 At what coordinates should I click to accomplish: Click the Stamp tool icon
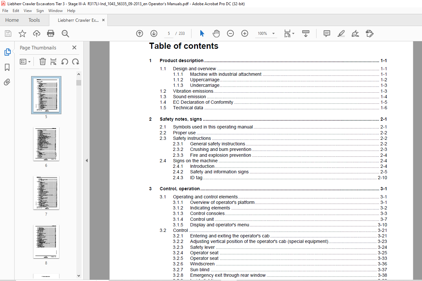(369, 33)
